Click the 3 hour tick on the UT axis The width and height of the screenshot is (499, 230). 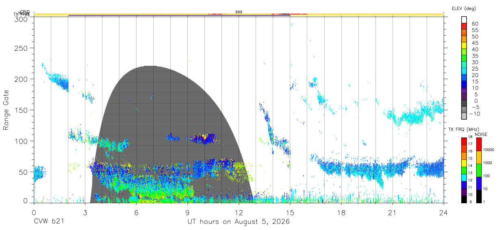click(x=85, y=213)
